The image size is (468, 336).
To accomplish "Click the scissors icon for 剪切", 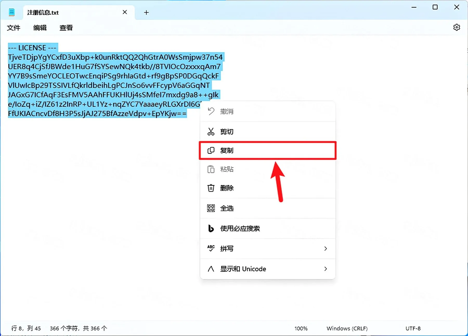I will 211,131.
